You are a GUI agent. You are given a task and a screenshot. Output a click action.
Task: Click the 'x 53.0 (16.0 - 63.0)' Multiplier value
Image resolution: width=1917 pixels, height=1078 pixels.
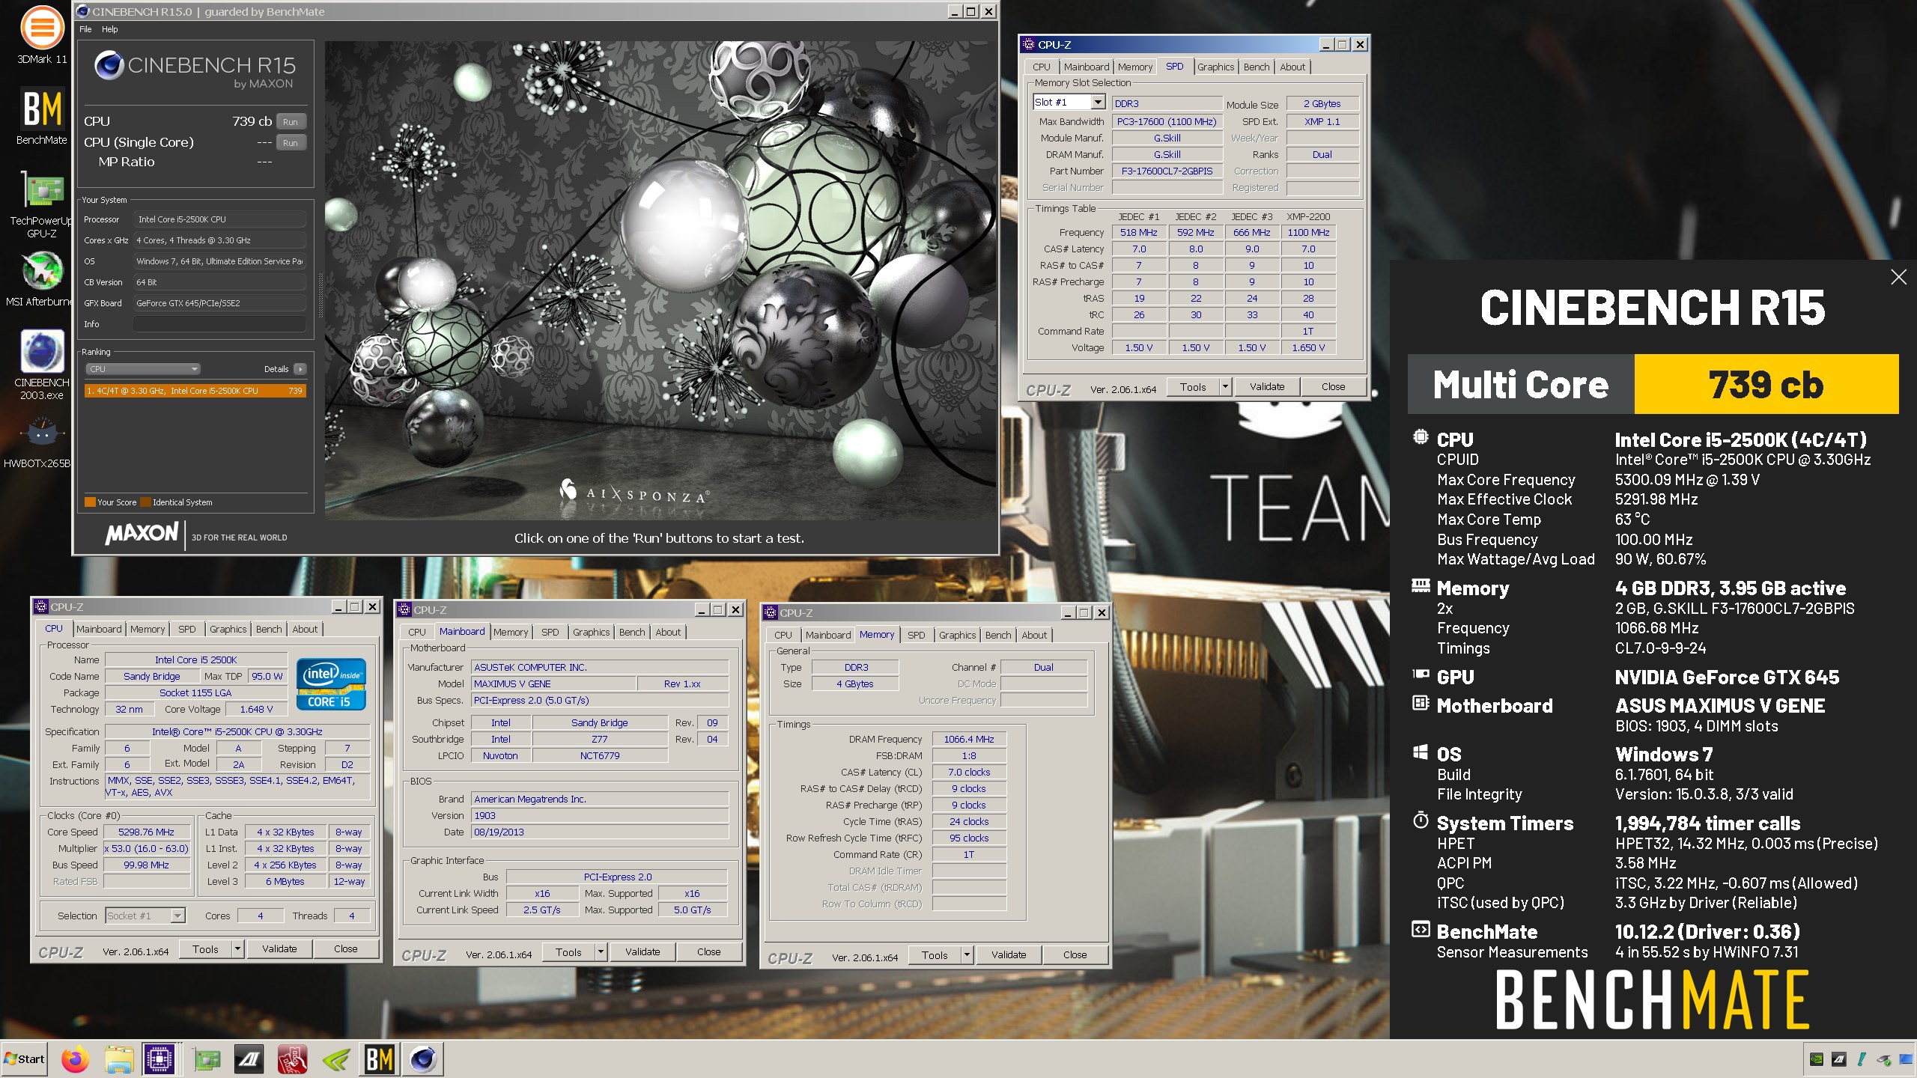[147, 849]
